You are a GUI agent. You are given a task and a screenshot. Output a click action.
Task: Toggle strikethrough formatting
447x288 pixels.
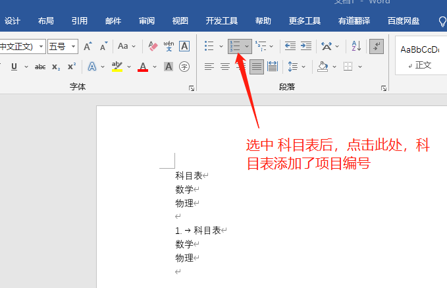40,67
